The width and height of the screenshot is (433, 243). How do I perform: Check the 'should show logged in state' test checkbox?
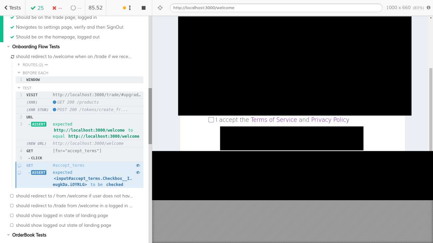(12, 215)
